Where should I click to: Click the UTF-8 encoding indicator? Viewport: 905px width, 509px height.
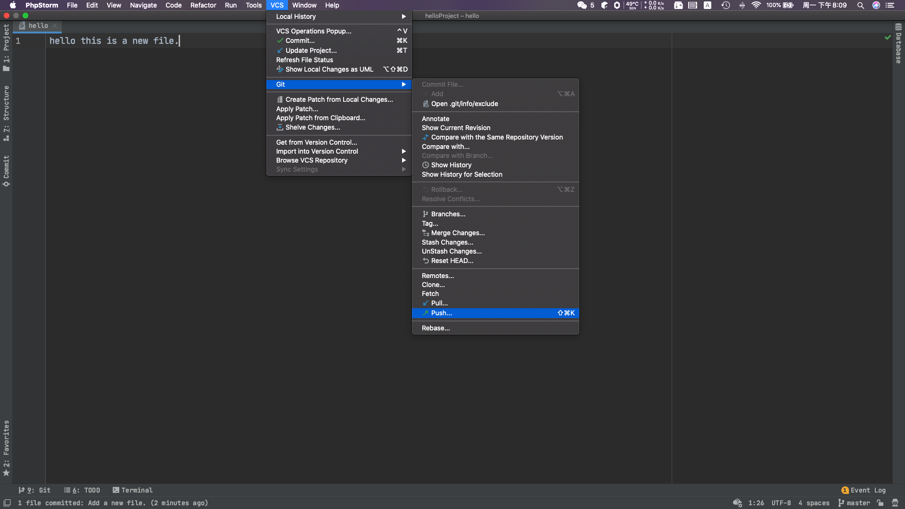(x=780, y=503)
